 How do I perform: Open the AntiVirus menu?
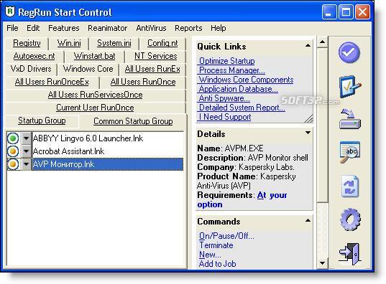151,28
